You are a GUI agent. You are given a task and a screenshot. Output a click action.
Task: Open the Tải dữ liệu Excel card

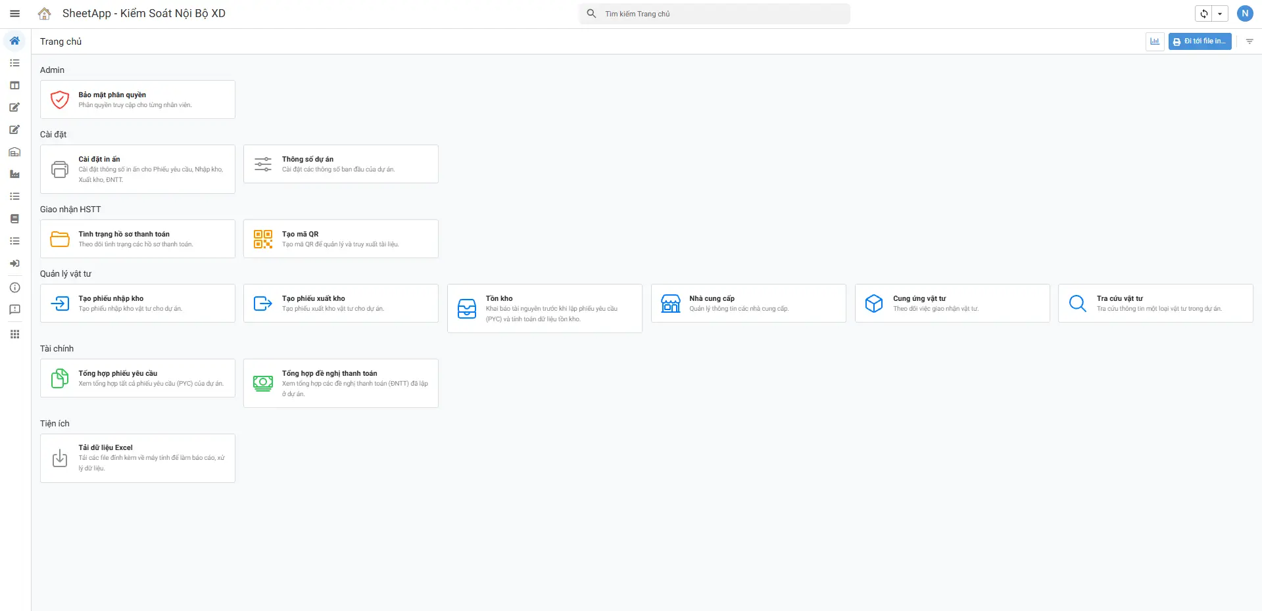[137, 458]
